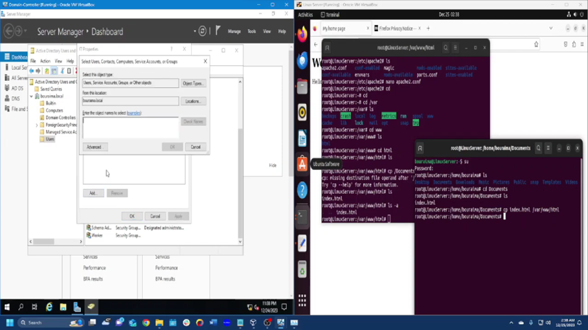This screenshot has height=330, width=588.
Task: Click the Advanced button in the dialog
Action: click(x=94, y=147)
